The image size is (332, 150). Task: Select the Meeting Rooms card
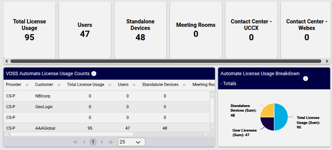coord(196,30)
